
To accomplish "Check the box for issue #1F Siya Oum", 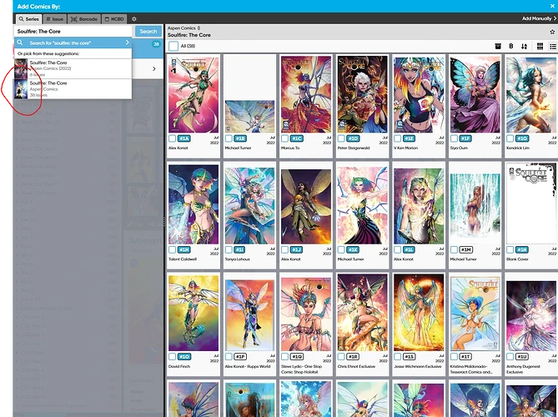I will [454, 138].
